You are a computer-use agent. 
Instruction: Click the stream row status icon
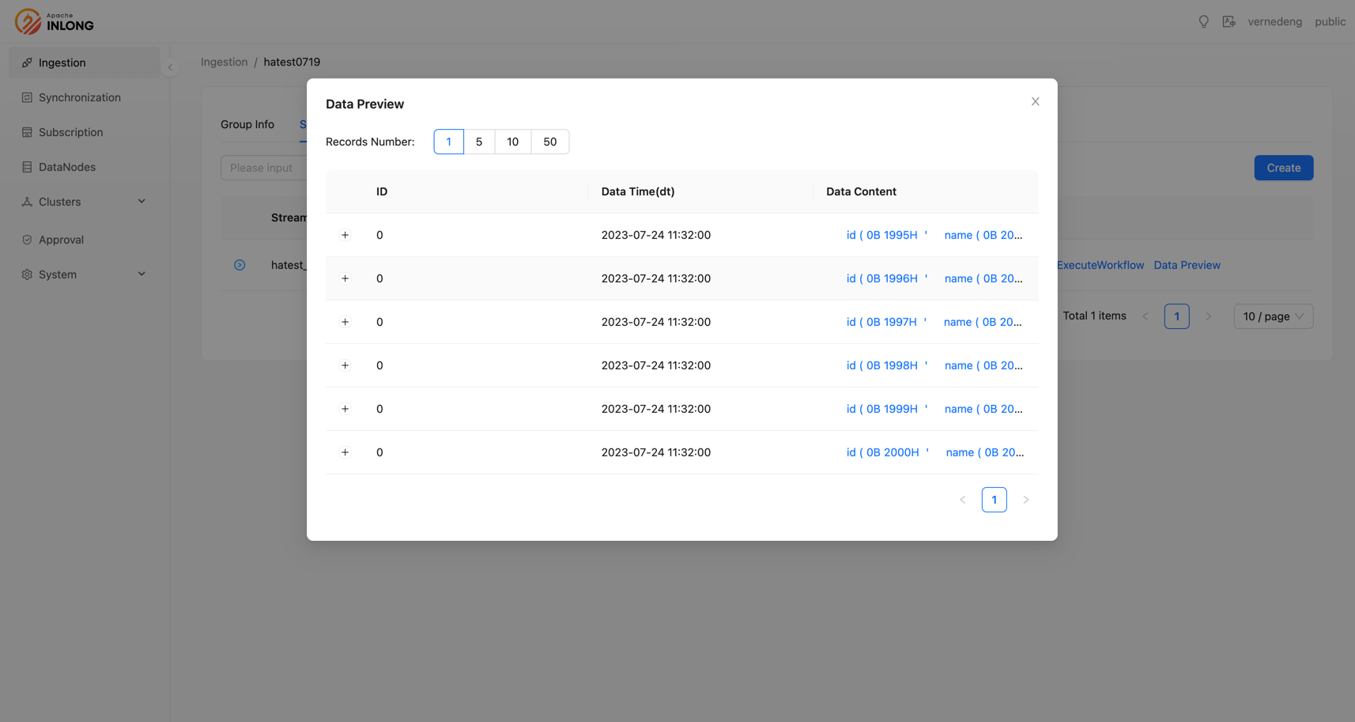point(240,265)
